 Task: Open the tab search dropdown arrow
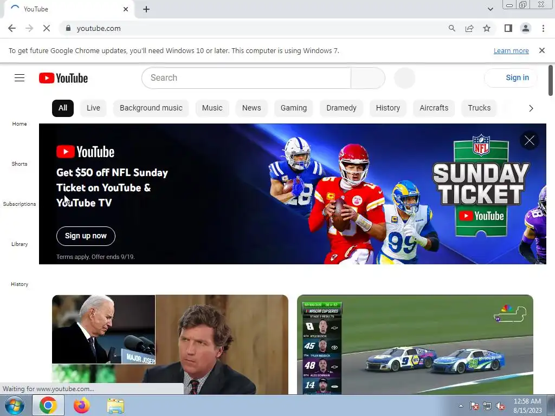[x=490, y=9]
